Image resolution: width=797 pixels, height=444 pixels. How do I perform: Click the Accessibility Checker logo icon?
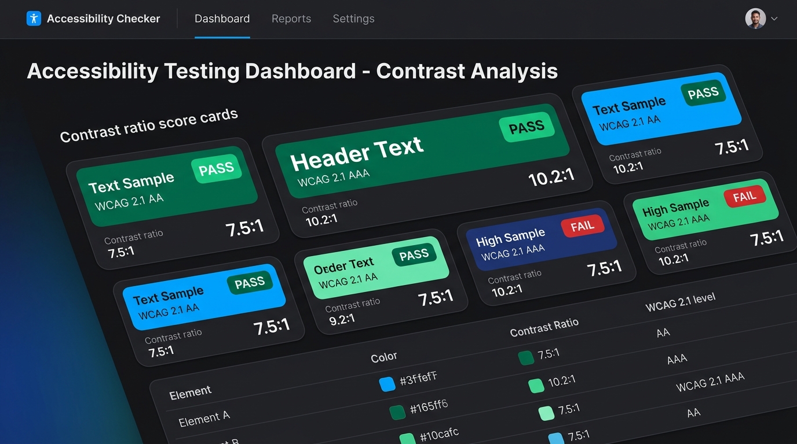pos(34,18)
